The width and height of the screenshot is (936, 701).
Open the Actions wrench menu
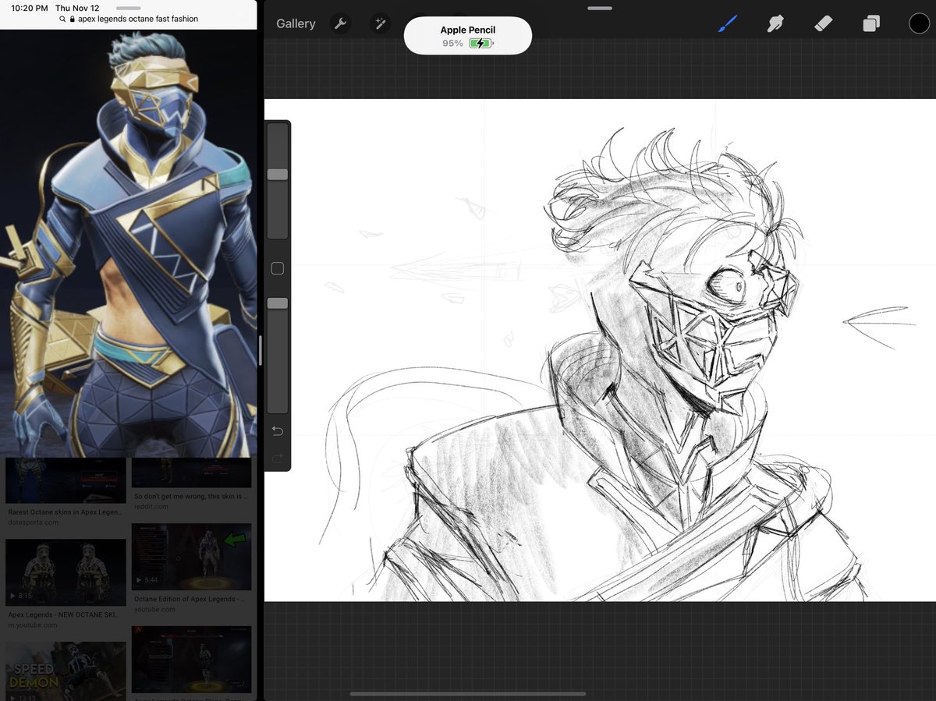[340, 23]
